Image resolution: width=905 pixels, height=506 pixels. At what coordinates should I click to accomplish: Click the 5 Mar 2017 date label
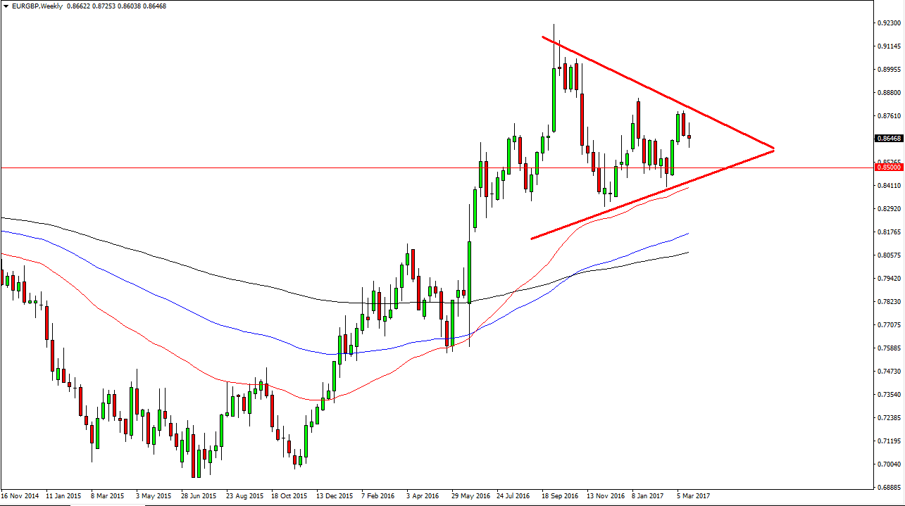tap(692, 495)
